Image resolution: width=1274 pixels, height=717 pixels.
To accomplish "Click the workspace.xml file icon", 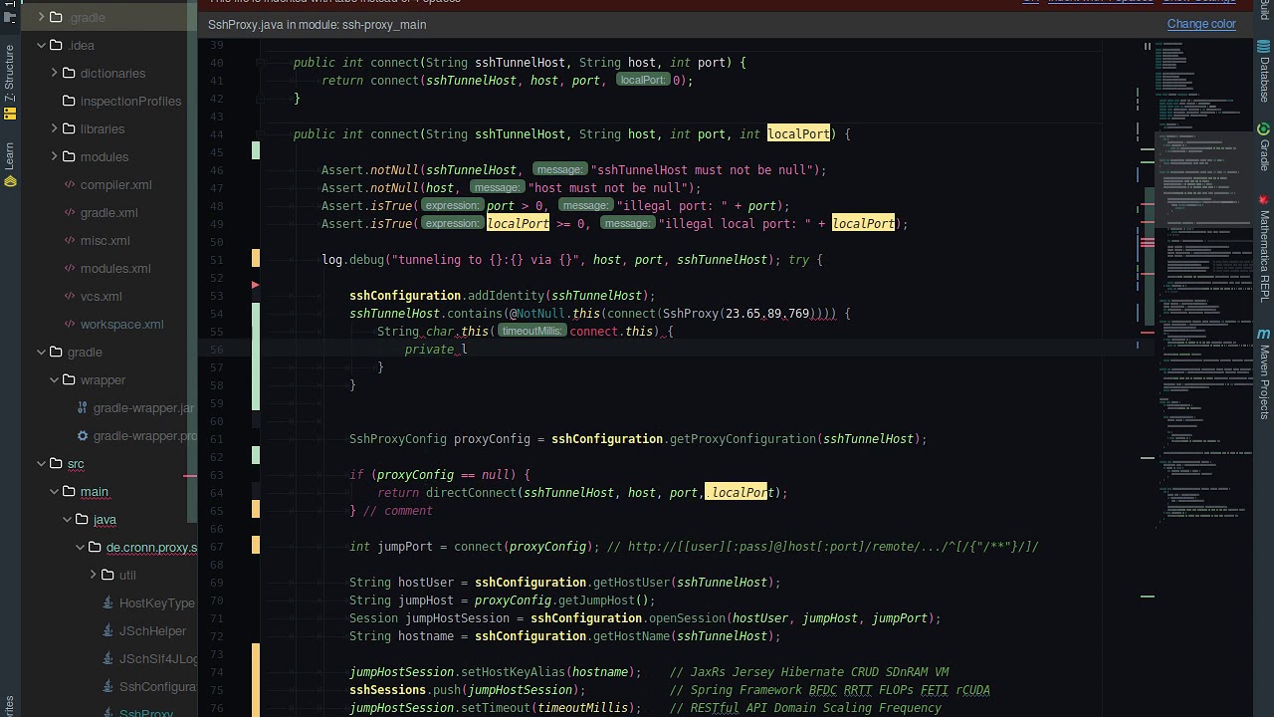I will click(x=70, y=324).
